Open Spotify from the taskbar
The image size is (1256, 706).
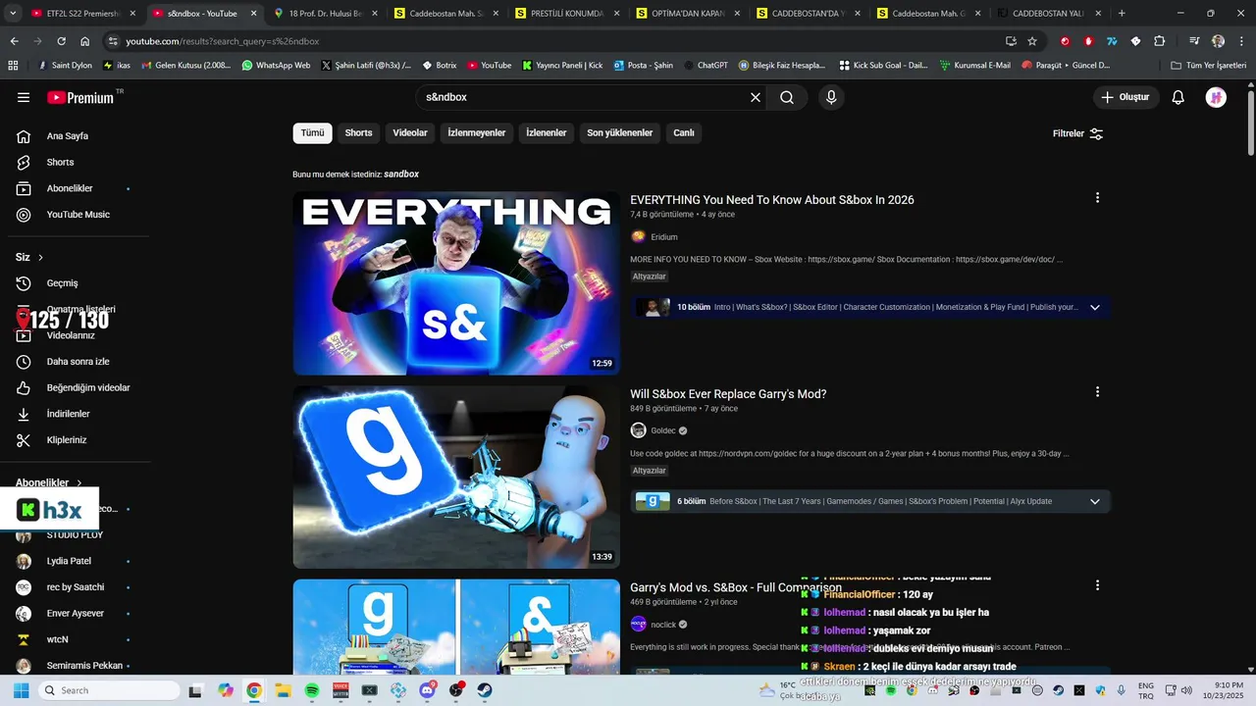coord(312,690)
